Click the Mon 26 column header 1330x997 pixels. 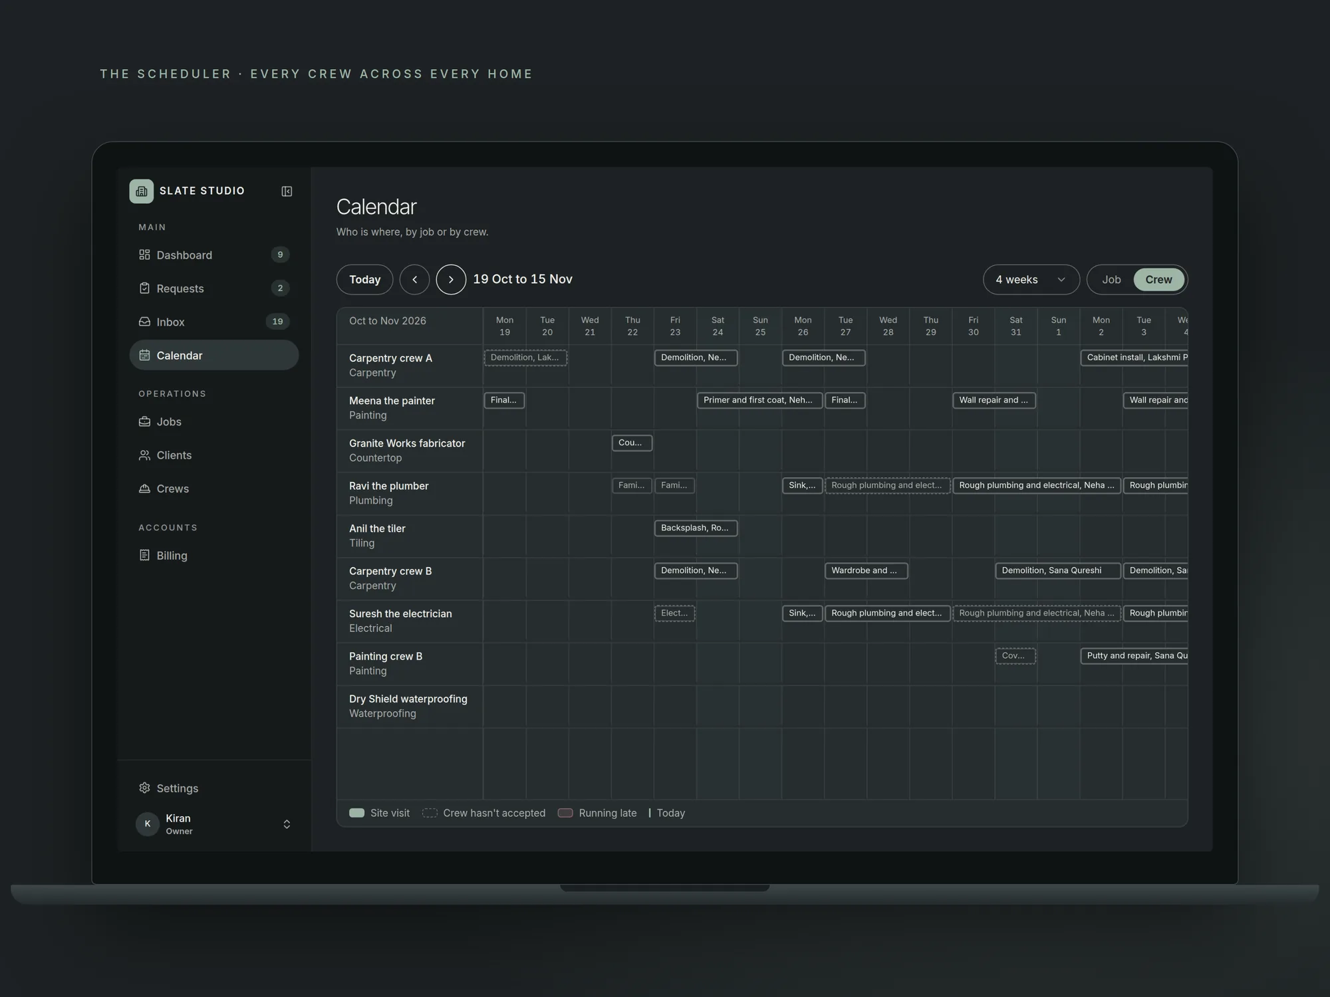click(x=803, y=326)
